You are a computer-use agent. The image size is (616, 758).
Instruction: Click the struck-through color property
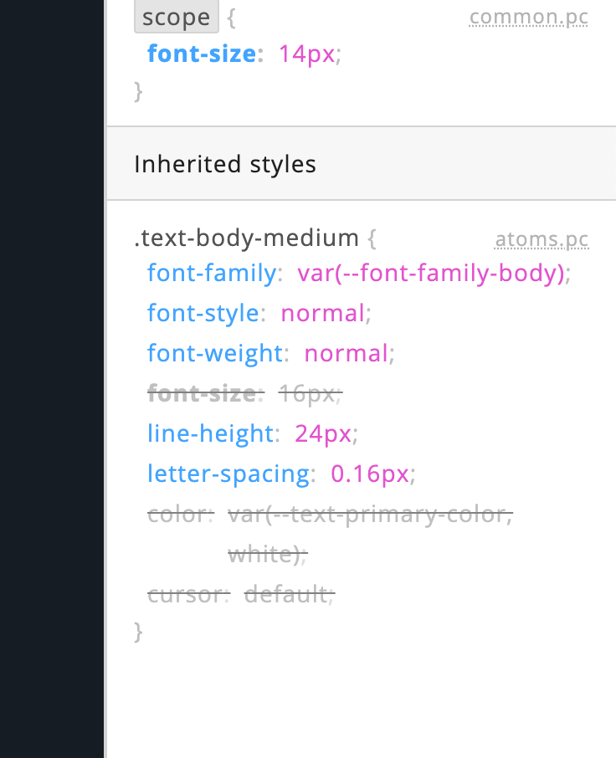click(177, 514)
